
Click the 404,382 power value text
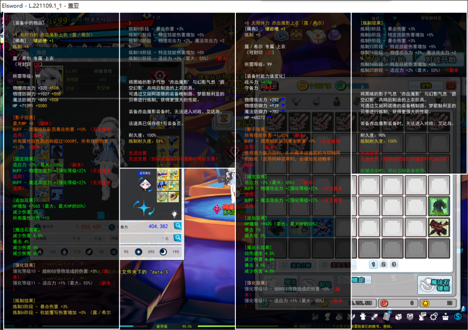tap(158, 226)
